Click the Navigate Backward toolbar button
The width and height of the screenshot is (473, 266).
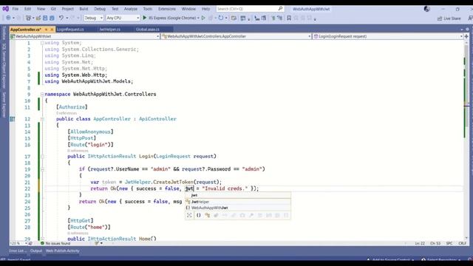coord(8,18)
